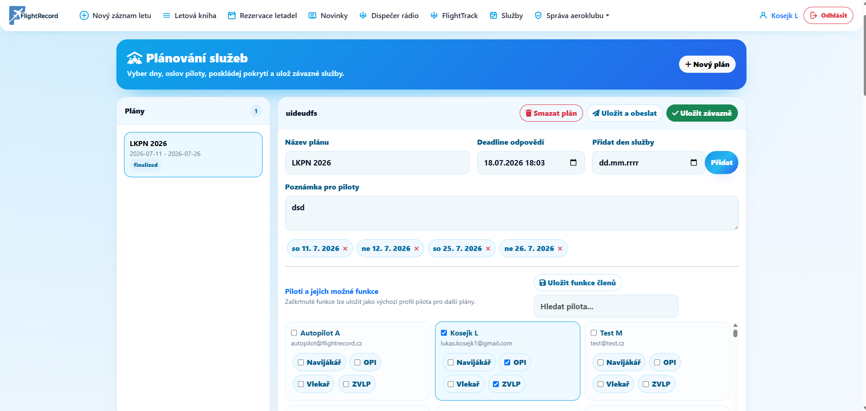
Task: Click Uložit a obeslat button
Action: pyautogui.click(x=625, y=113)
